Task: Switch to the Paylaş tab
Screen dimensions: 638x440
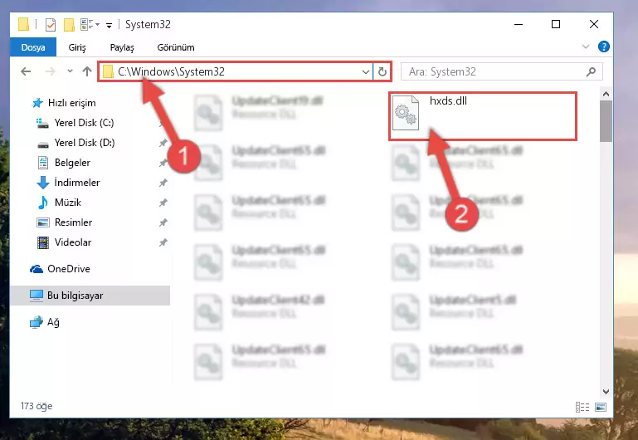Action: point(122,47)
